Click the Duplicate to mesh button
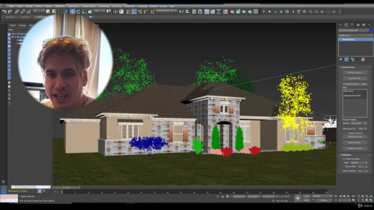Image resolution: width=374 pixels, height=210 pixels. (x=355, y=148)
